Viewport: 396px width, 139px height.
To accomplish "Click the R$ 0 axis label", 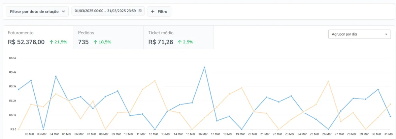I will [x=13, y=129].
